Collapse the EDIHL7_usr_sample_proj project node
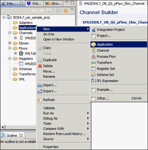Image resolution: width=148 pixels, height=150 pixels. [x=4, y=17]
